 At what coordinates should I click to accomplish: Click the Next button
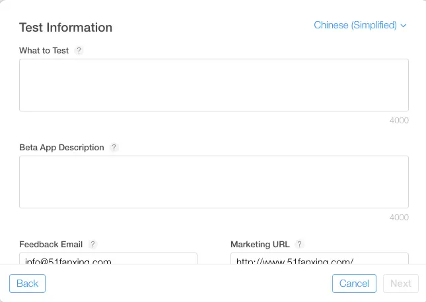400,284
